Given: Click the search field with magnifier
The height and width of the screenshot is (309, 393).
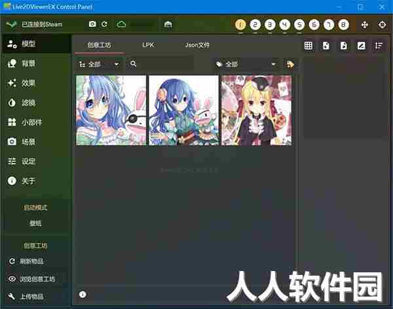Looking at the screenshot, I should click(160, 64).
